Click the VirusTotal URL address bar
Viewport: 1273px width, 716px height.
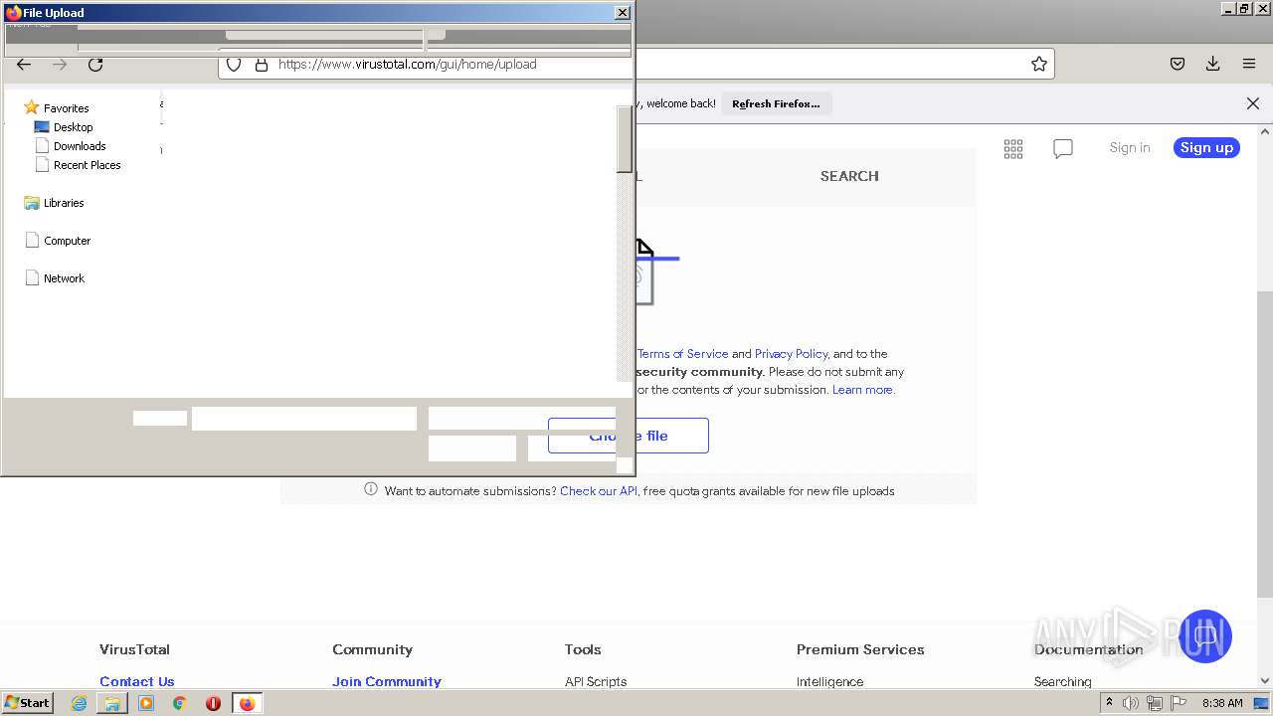tap(636, 64)
